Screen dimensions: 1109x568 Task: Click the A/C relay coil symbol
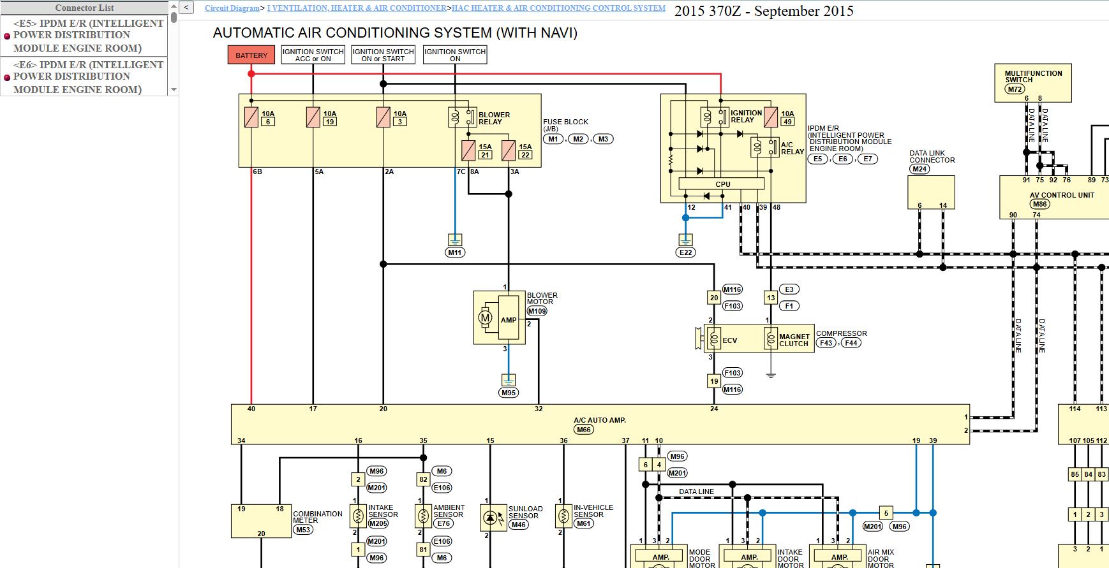click(x=757, y=148)
